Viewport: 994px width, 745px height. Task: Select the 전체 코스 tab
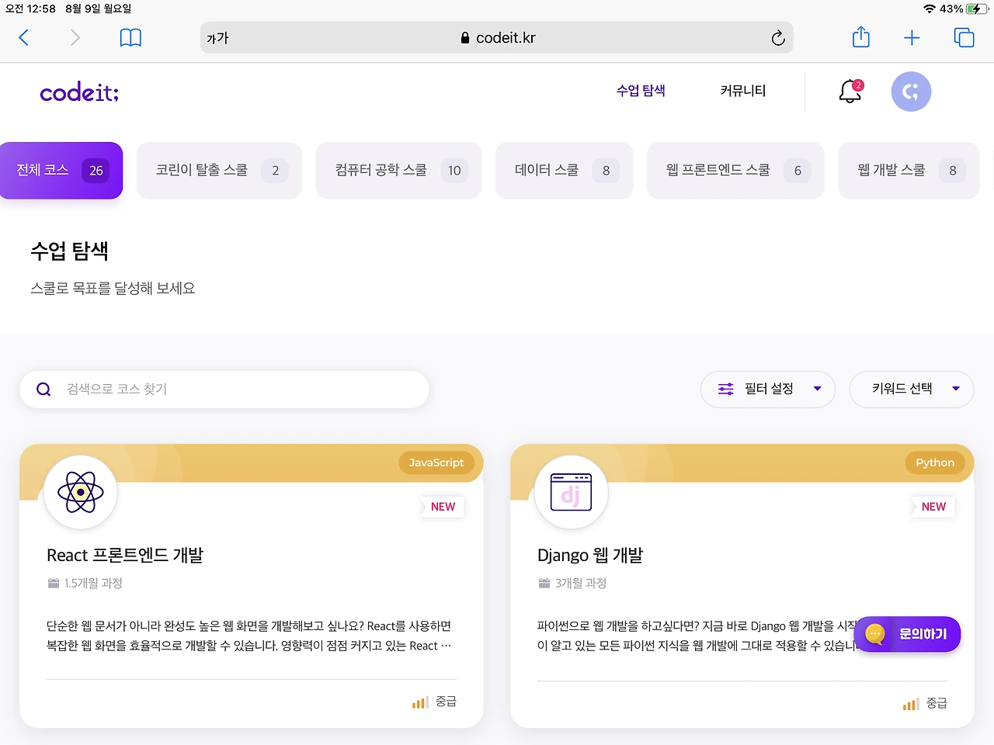tap(61, 170)
